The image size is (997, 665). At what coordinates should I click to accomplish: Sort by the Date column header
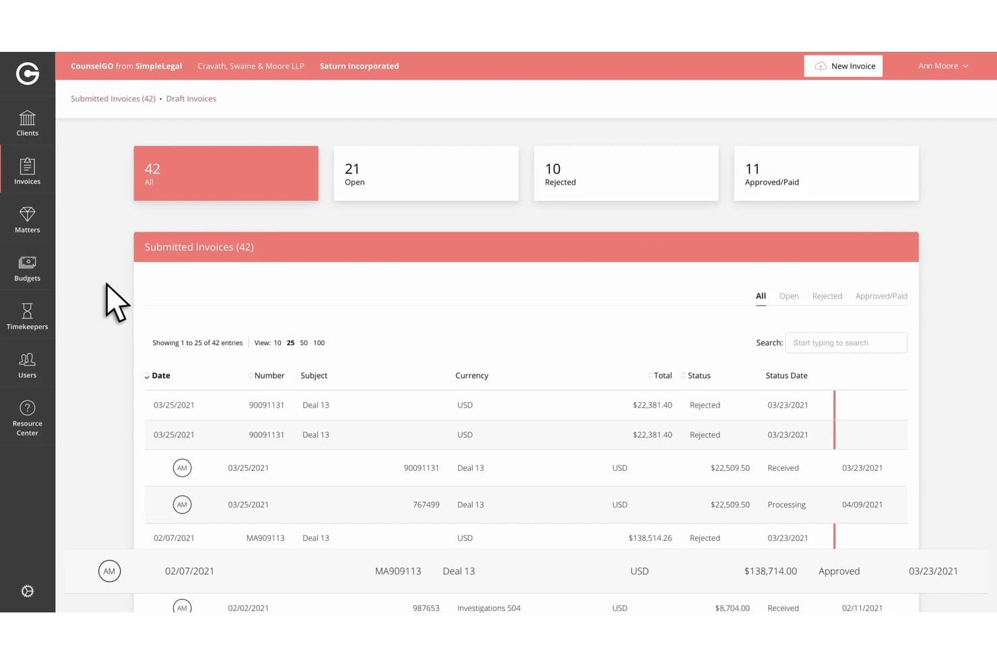tap(160, 375)
